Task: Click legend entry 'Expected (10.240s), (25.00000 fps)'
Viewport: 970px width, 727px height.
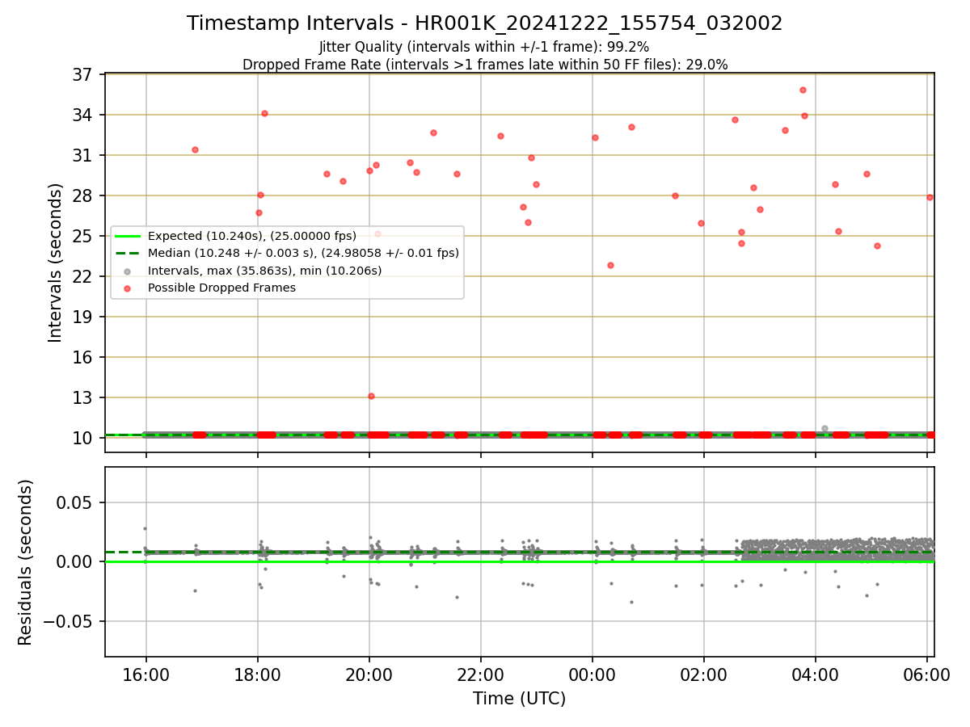Action: tap(252, 236)
